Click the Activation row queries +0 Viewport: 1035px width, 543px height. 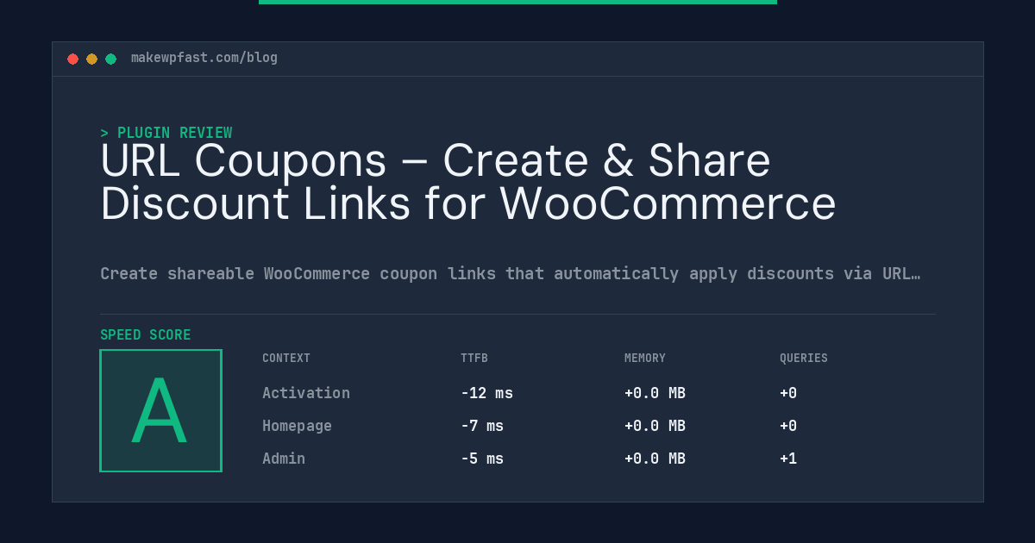pos(788,393)
